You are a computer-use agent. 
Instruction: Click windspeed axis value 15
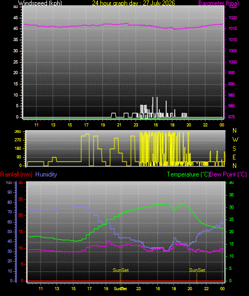pos(15,84)
